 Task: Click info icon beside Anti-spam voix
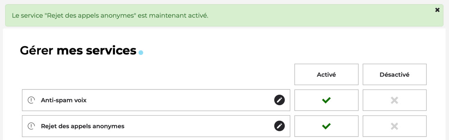(31, 100)
